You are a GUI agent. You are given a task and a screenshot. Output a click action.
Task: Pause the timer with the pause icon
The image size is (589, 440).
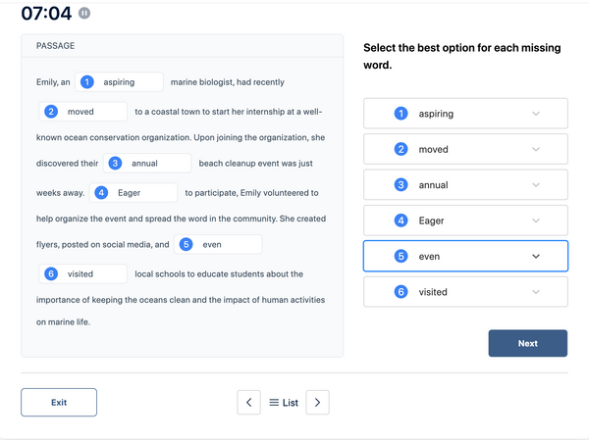(x=84, y=14)
